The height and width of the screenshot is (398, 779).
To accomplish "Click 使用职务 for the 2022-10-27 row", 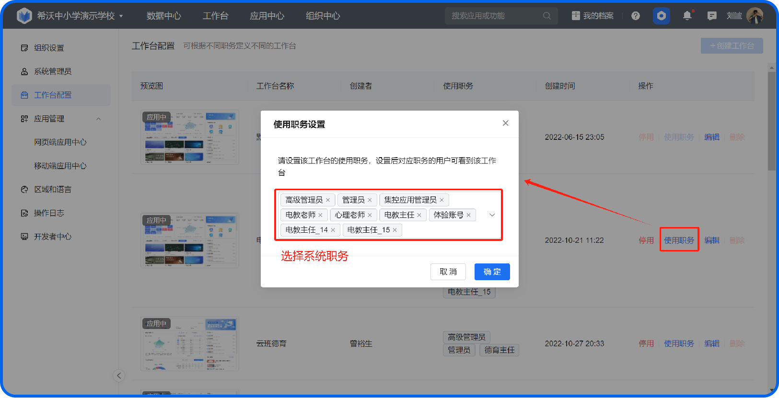I will (679, 343).
